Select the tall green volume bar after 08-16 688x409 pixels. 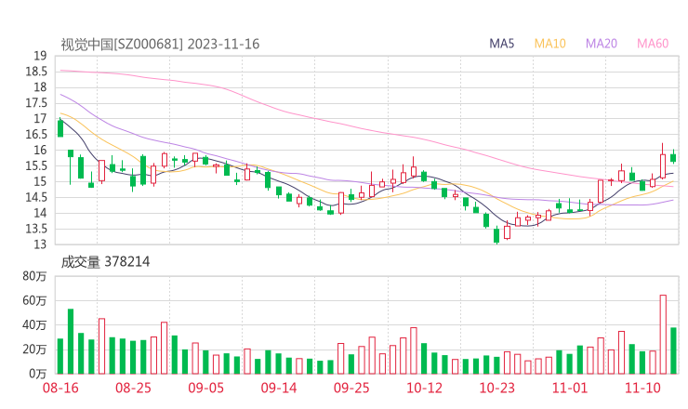click(71, 341)
